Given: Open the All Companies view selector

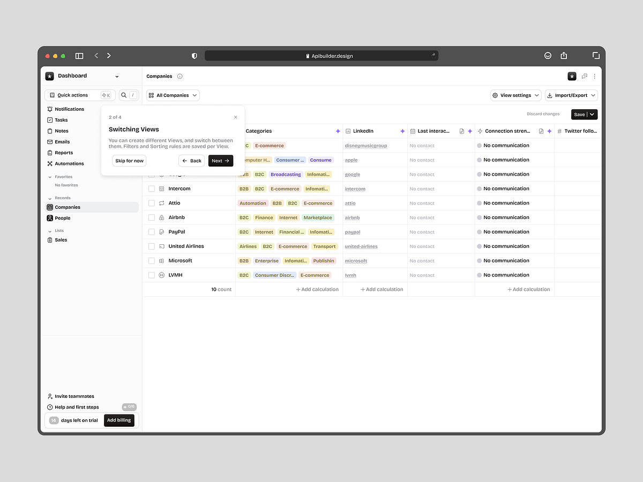Looking at the screenshot, I should [x=173, y=95].
